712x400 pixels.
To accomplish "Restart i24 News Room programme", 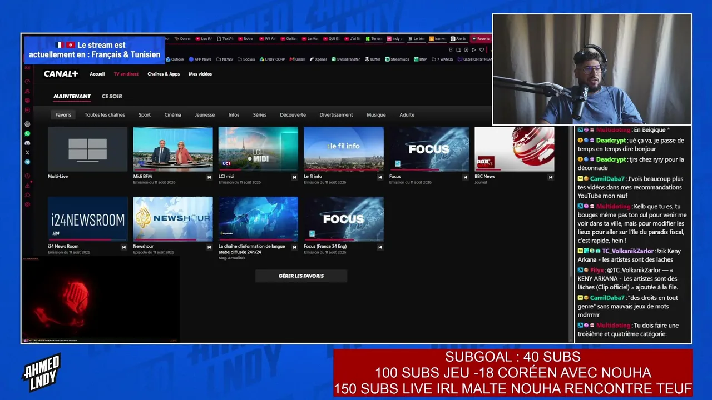I will (124, 247).
